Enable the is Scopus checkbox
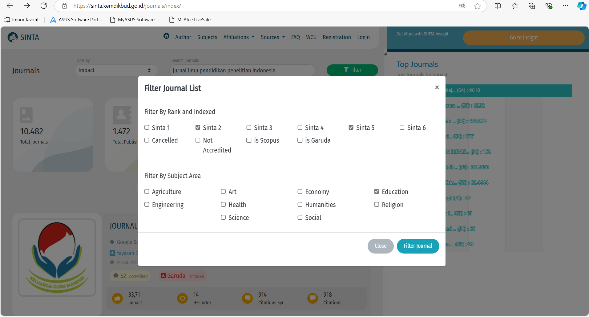The image size is (589, 317). click(249, 140)
